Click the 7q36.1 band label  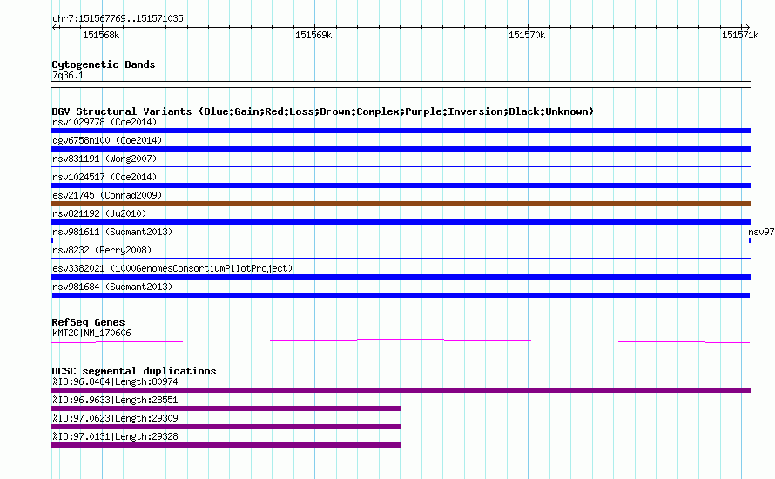68,75
